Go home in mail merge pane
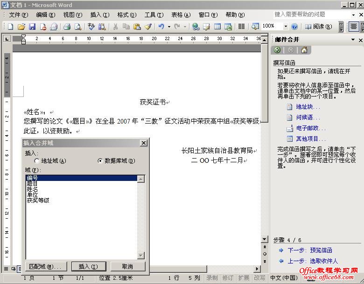The image size is (364, 284). [x=304, y=50]
